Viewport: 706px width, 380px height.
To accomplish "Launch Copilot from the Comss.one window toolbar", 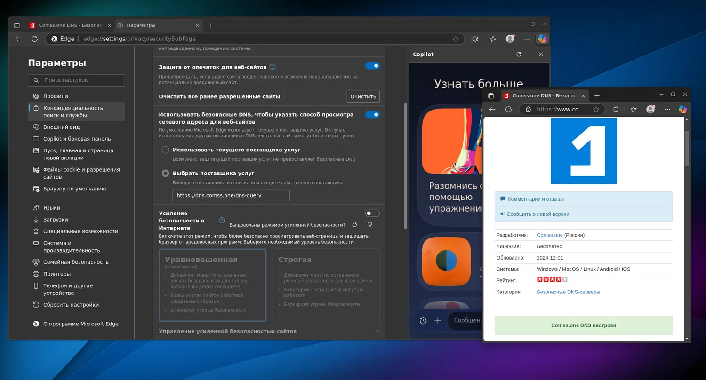I will 682,109.
